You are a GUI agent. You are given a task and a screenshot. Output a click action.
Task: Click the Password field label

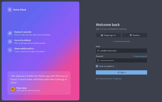[99, 56]
